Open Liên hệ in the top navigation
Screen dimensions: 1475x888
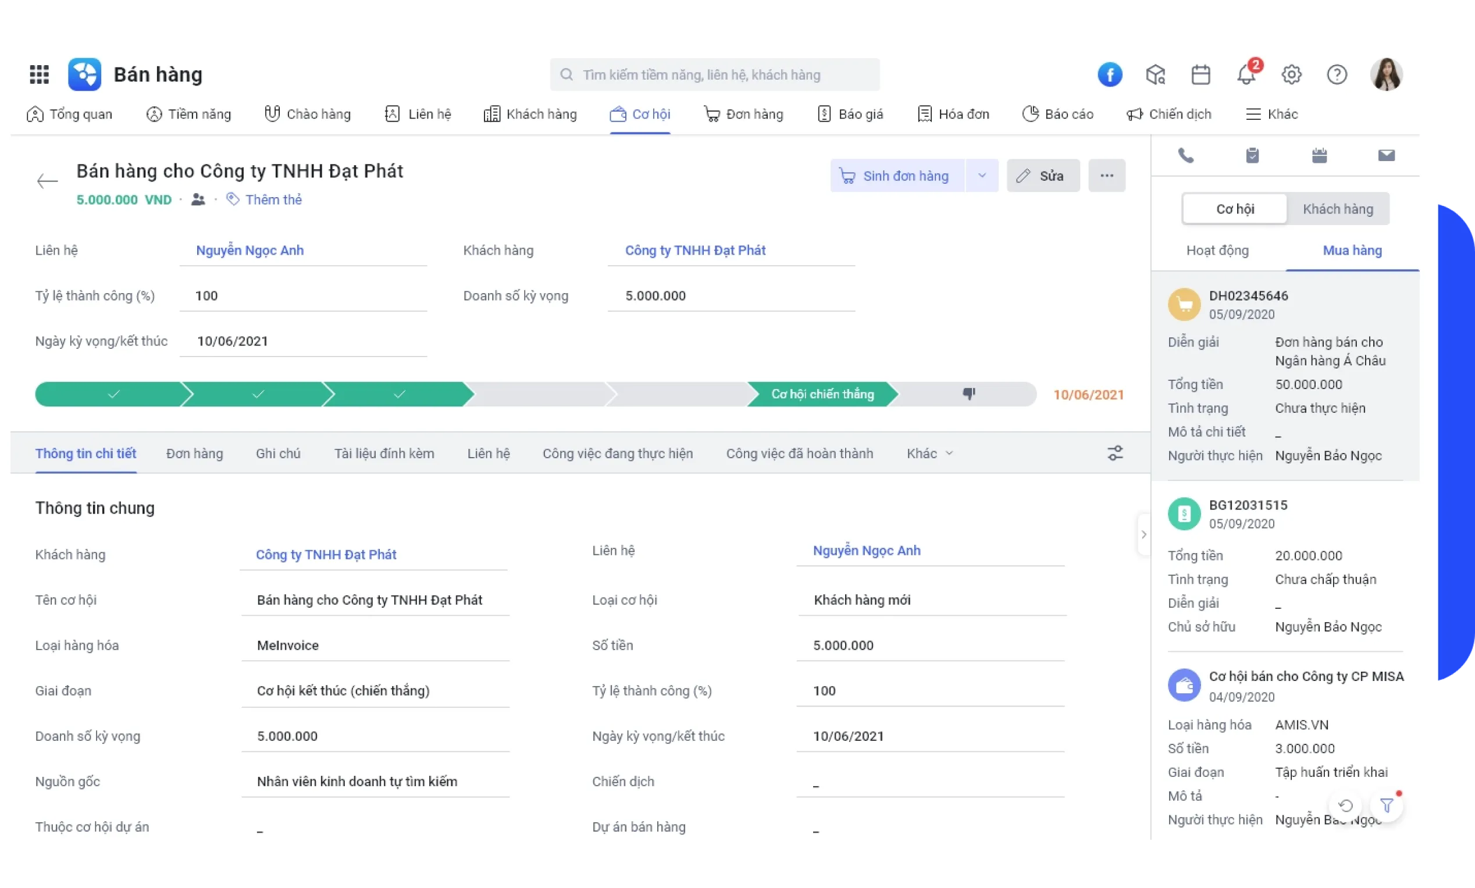tap(418, 115)
